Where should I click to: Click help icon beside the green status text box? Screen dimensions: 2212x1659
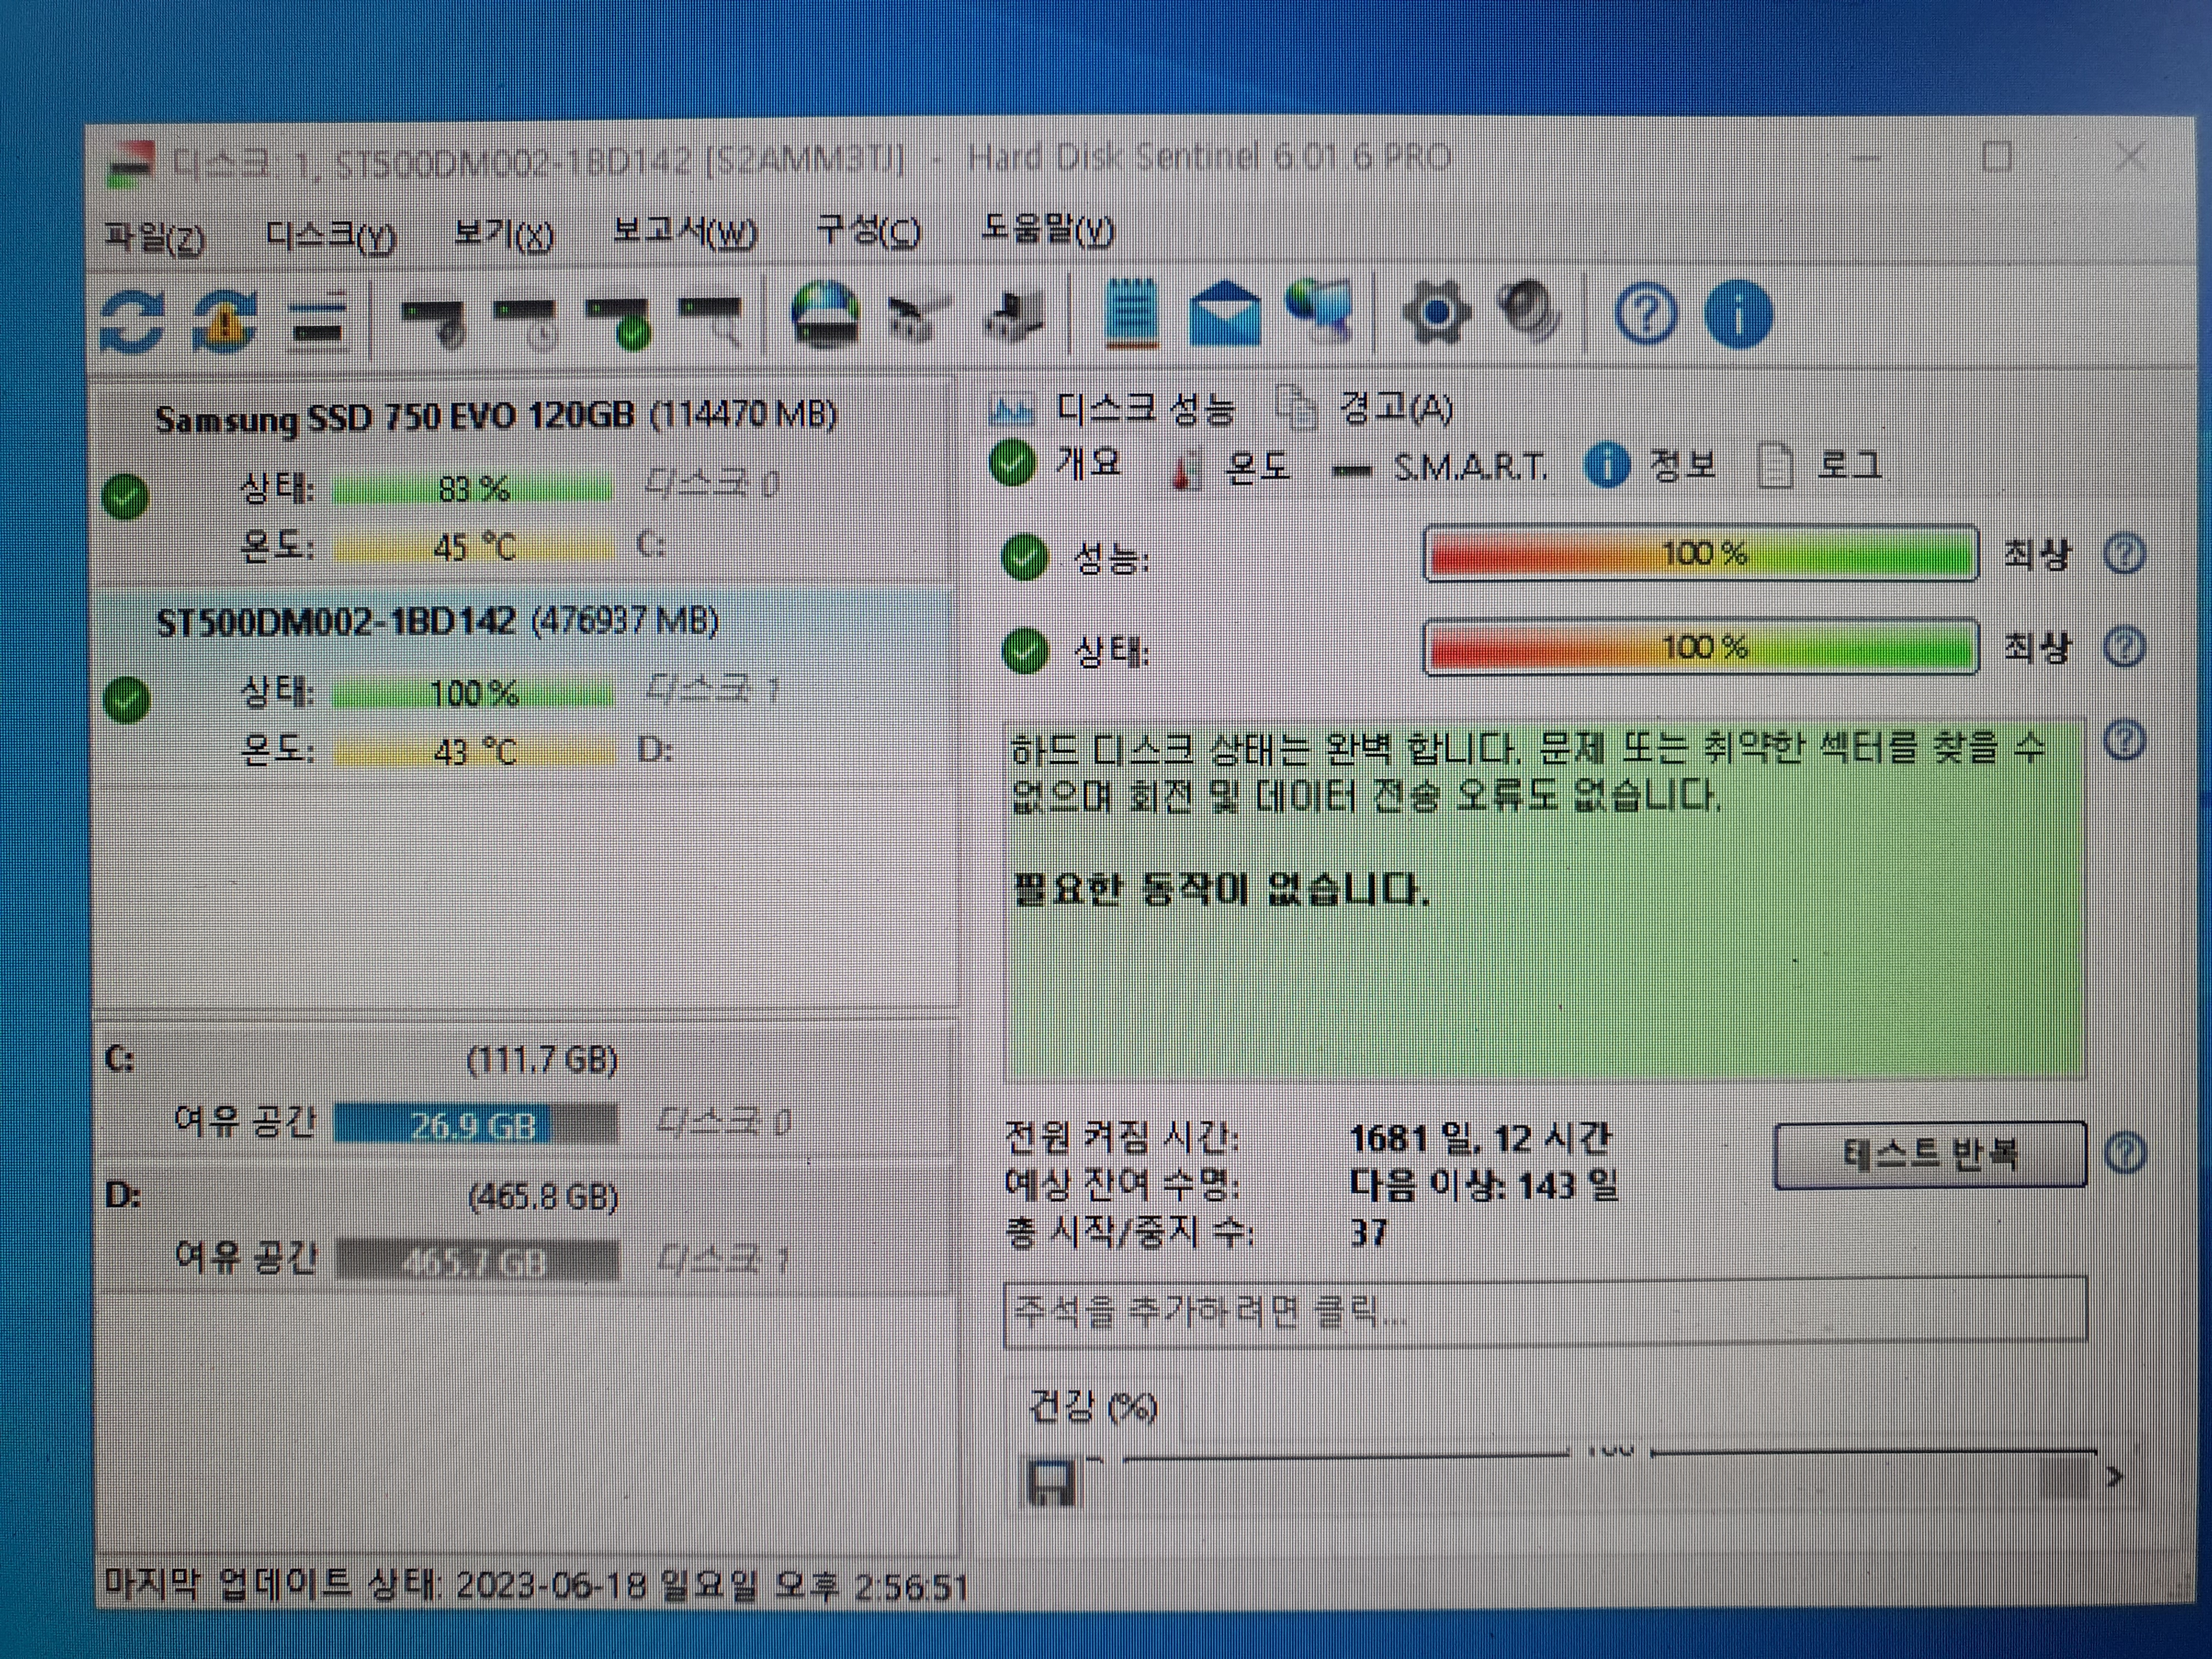(x=2124, y=741)
